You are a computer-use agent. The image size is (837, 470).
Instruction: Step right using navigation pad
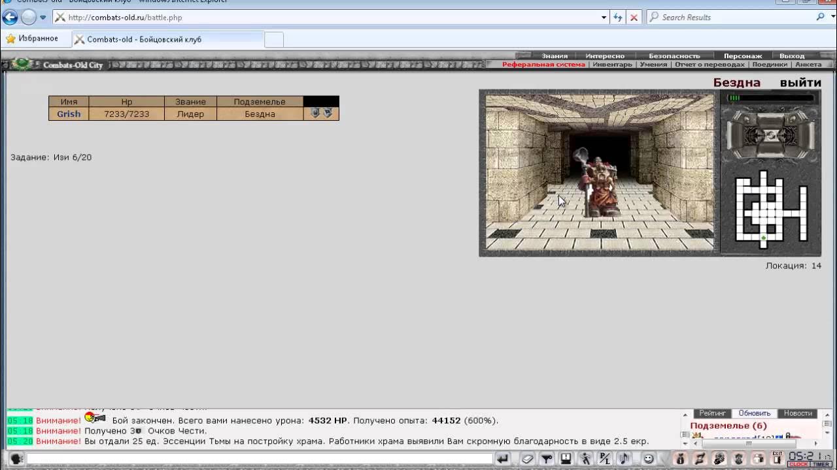[806, 135]
